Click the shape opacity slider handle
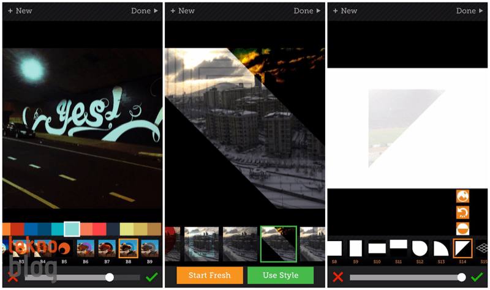The image size is (490, 290). [x=461, y=277]
